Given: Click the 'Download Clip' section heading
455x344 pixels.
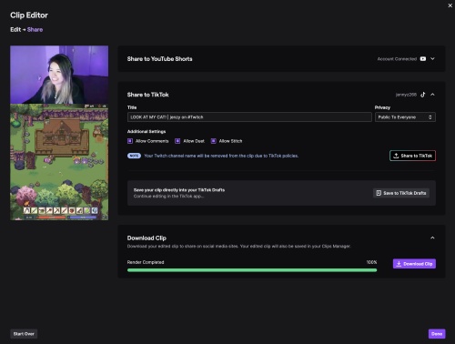Looking at the screenshot, I should [147, 238].
